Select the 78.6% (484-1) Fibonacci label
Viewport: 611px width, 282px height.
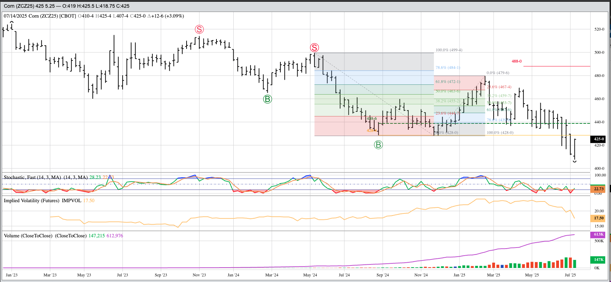click(x=448, y=68)
